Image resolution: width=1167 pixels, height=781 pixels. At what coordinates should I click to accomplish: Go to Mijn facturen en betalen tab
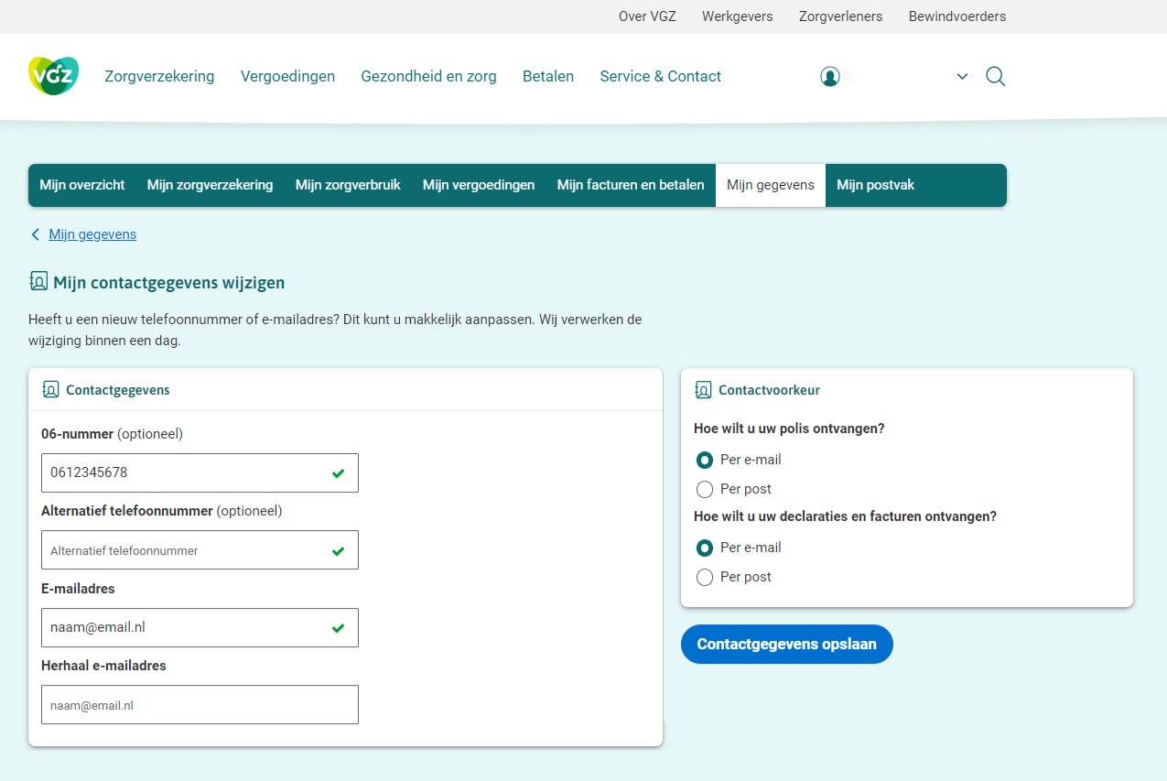tap(630, 185)
